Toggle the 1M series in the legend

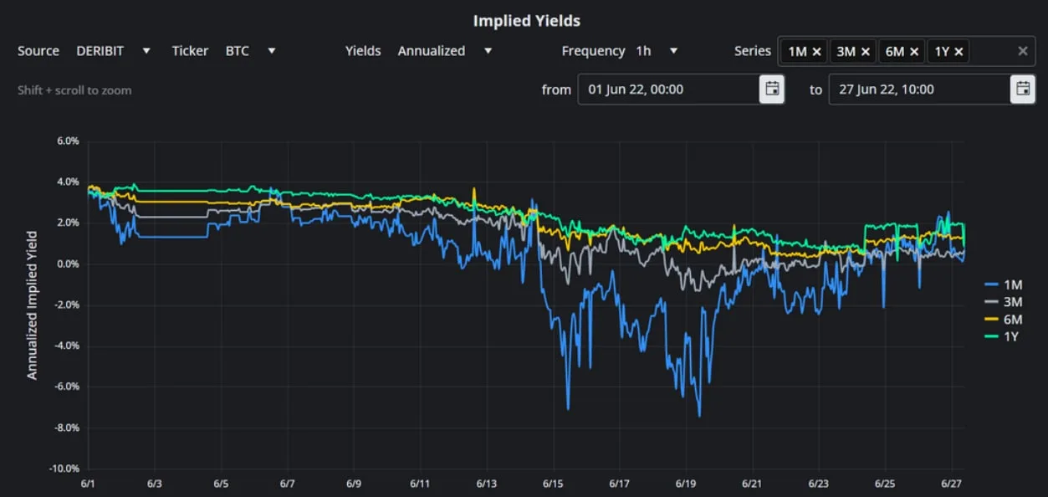click(1003, 284)
